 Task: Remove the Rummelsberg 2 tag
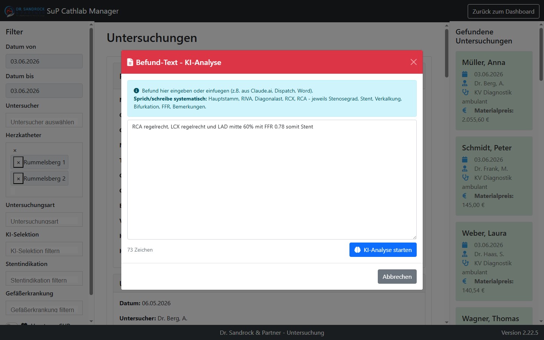(x=18, y=178)
